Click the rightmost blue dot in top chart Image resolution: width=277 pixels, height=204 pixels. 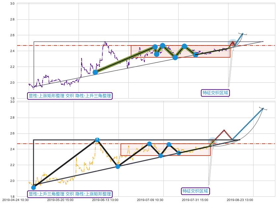(x=195, y=54)
